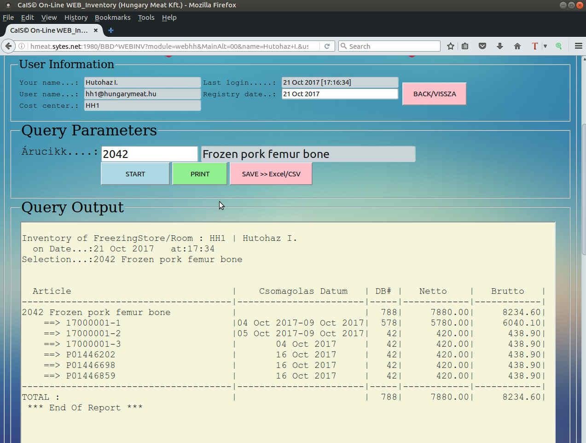Open the Downloads panel
The height and width of the screenshot is (443, 586).
point(499,46)
